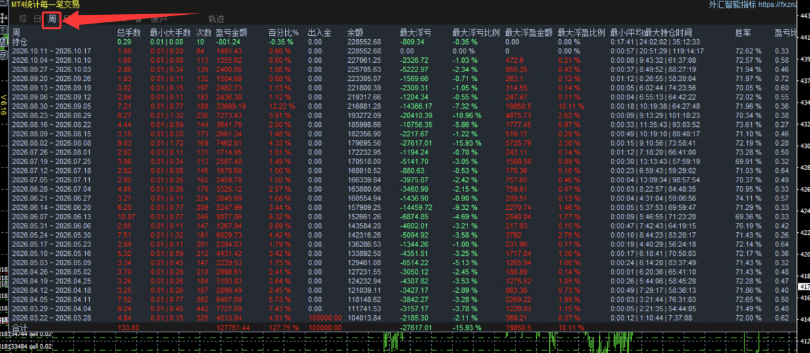Select week 2026.08.09 ~ 2026.08.15

click(x=51, y=133)
